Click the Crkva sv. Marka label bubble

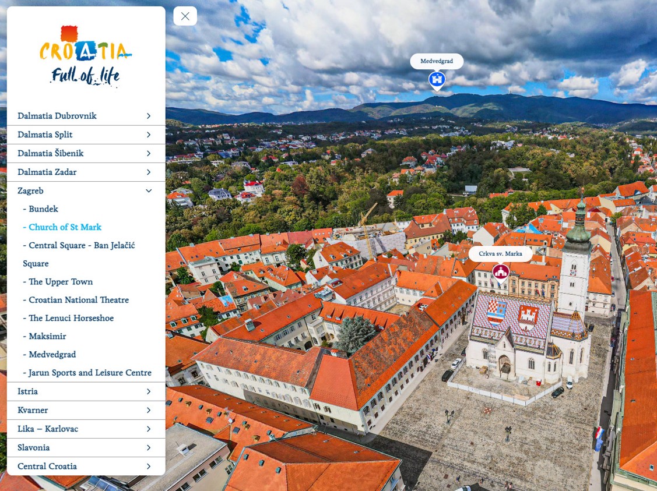(501, 254)
